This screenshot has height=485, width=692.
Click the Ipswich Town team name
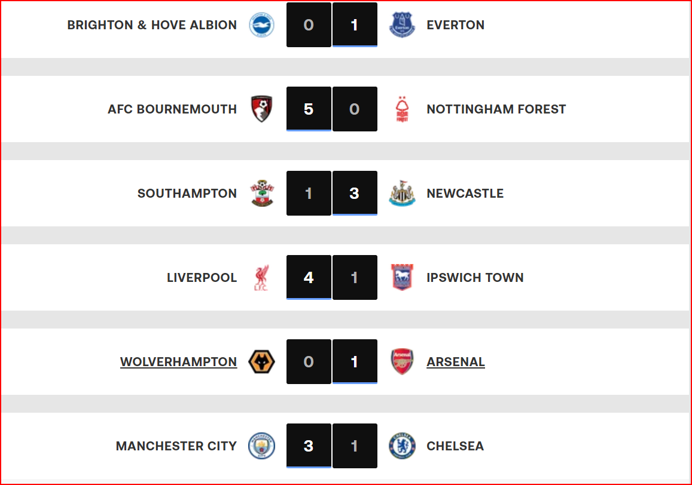point(475,278)
